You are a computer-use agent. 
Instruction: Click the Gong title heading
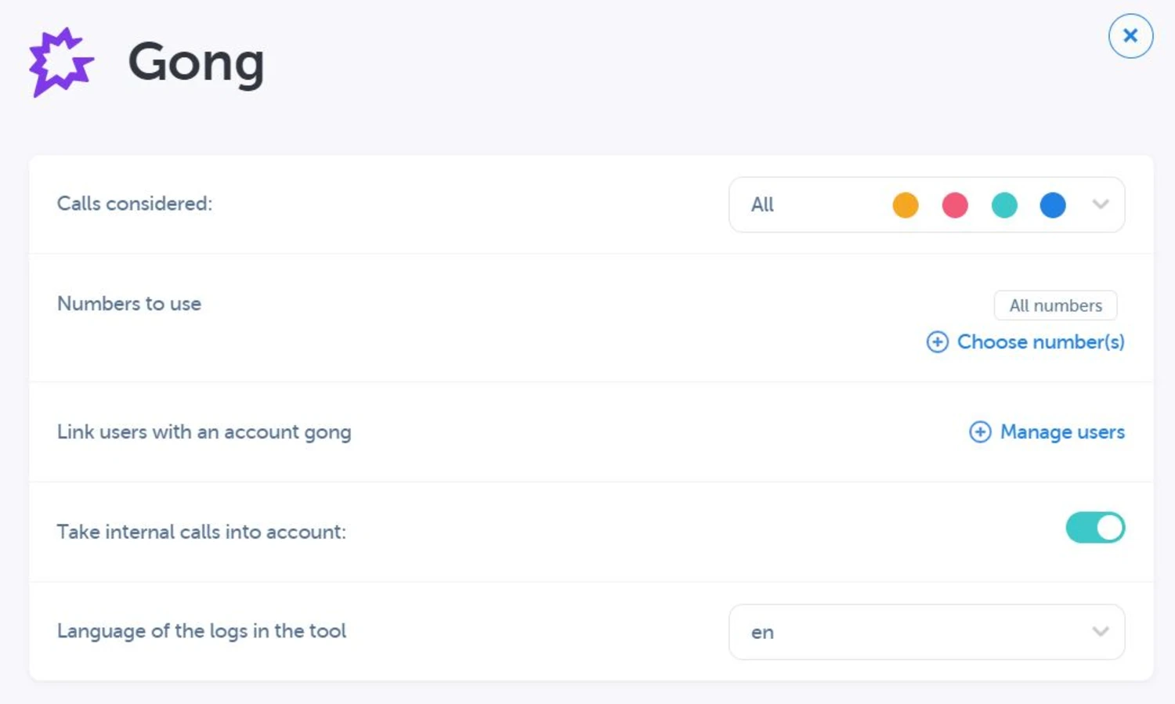(196, 63)
